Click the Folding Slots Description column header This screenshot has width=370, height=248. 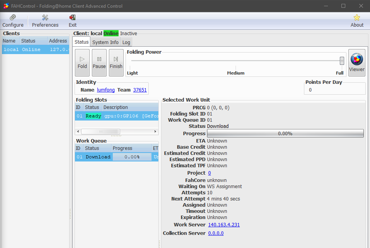click(131, 107)
